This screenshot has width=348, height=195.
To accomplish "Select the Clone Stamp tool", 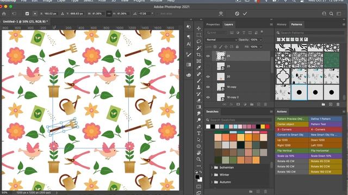I will click(x=198, y=87).
